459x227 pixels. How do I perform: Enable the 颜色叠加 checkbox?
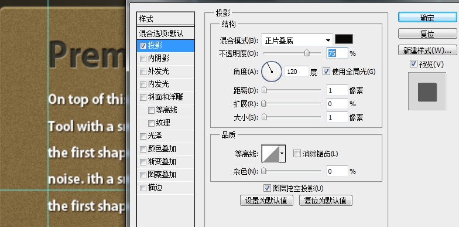click(143, 149)
